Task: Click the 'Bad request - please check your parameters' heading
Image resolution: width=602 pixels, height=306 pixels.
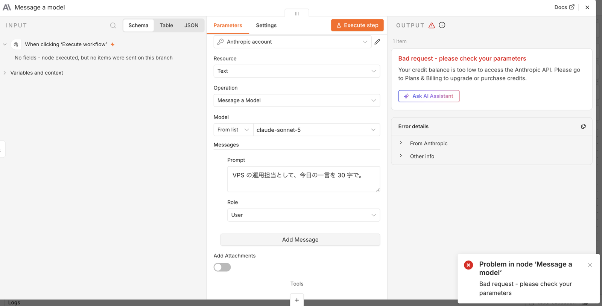Action: 462,58
